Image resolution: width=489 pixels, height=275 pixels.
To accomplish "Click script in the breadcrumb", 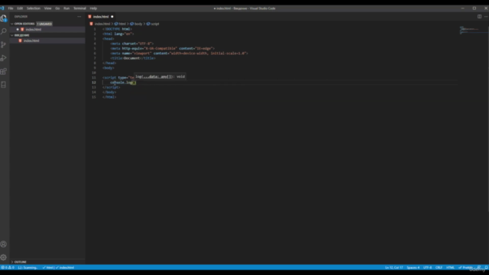I will (x=155, y=24).
